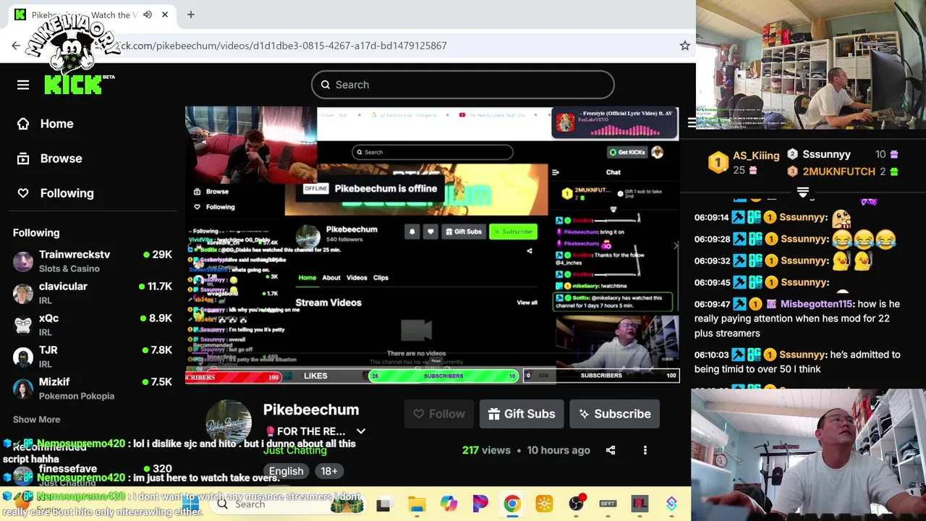Open the FL Studio taskbar icon

tap(640, 504)
